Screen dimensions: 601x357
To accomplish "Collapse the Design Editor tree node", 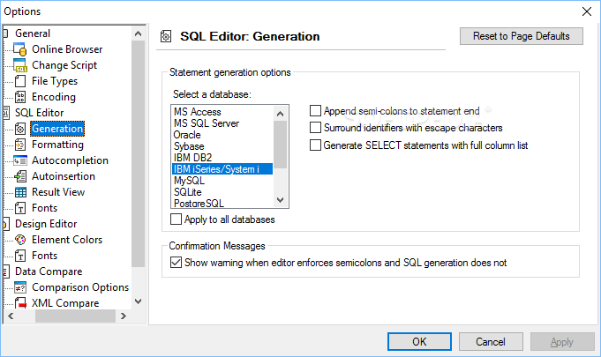I will [x=5, y=224].
